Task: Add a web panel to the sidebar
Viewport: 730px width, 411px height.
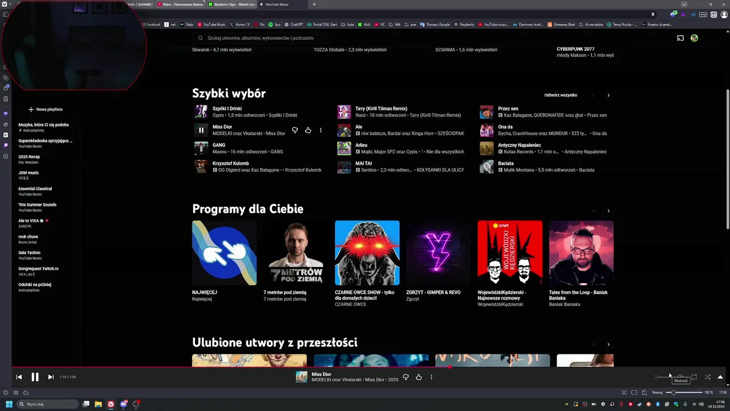Action: click(6, 156)
